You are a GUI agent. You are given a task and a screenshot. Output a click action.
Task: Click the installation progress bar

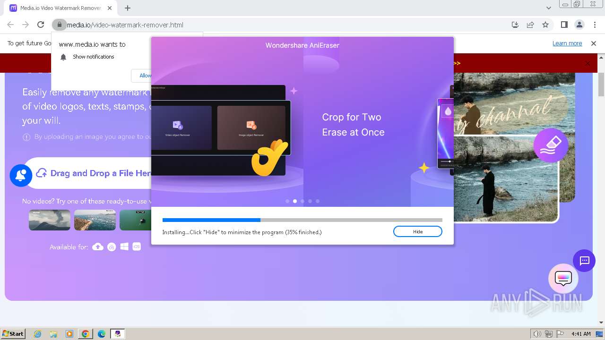302,220
